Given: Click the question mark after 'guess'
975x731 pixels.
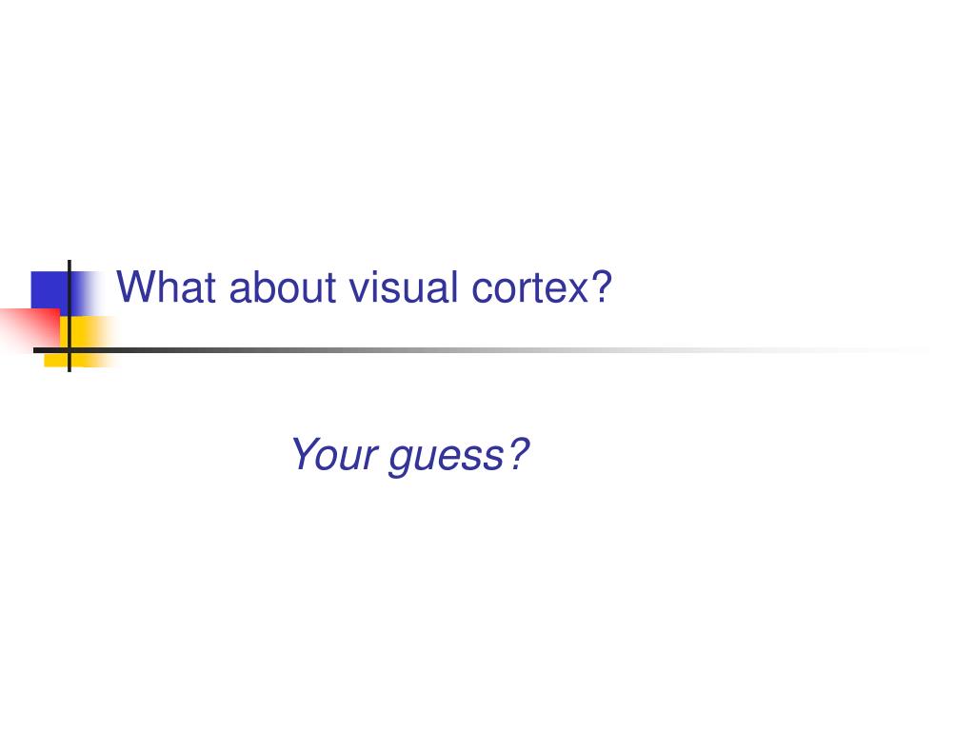Looking at the screenshot, I should 518,454.
